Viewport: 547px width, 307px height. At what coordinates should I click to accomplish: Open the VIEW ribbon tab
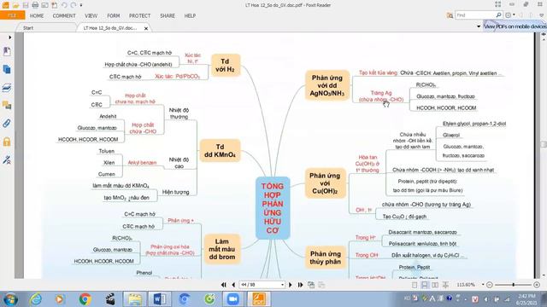tap(91, 15)
